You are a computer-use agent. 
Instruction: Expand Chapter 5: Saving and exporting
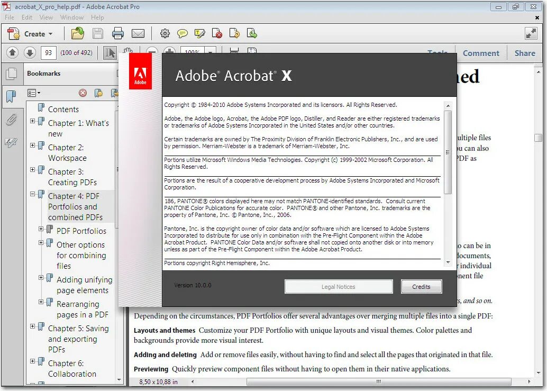tap(32, 326)
